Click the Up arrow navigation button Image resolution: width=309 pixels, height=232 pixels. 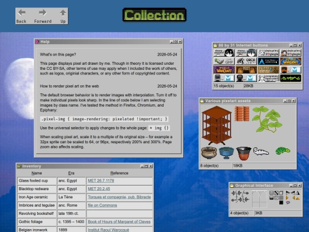tap(63, 16)
